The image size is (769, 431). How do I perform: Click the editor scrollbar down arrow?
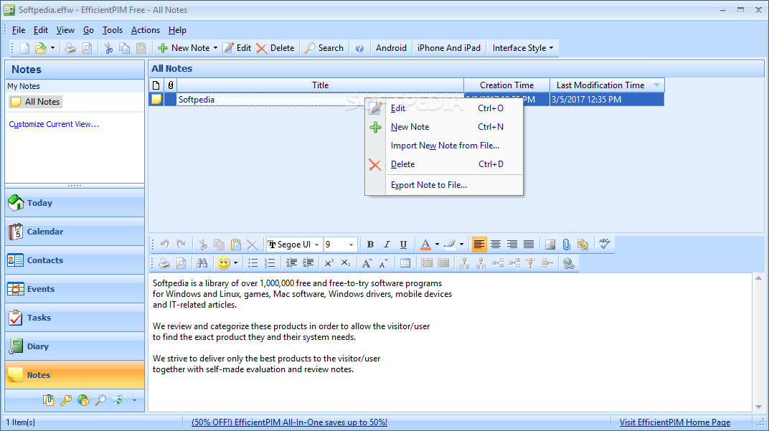pos(759,407)
